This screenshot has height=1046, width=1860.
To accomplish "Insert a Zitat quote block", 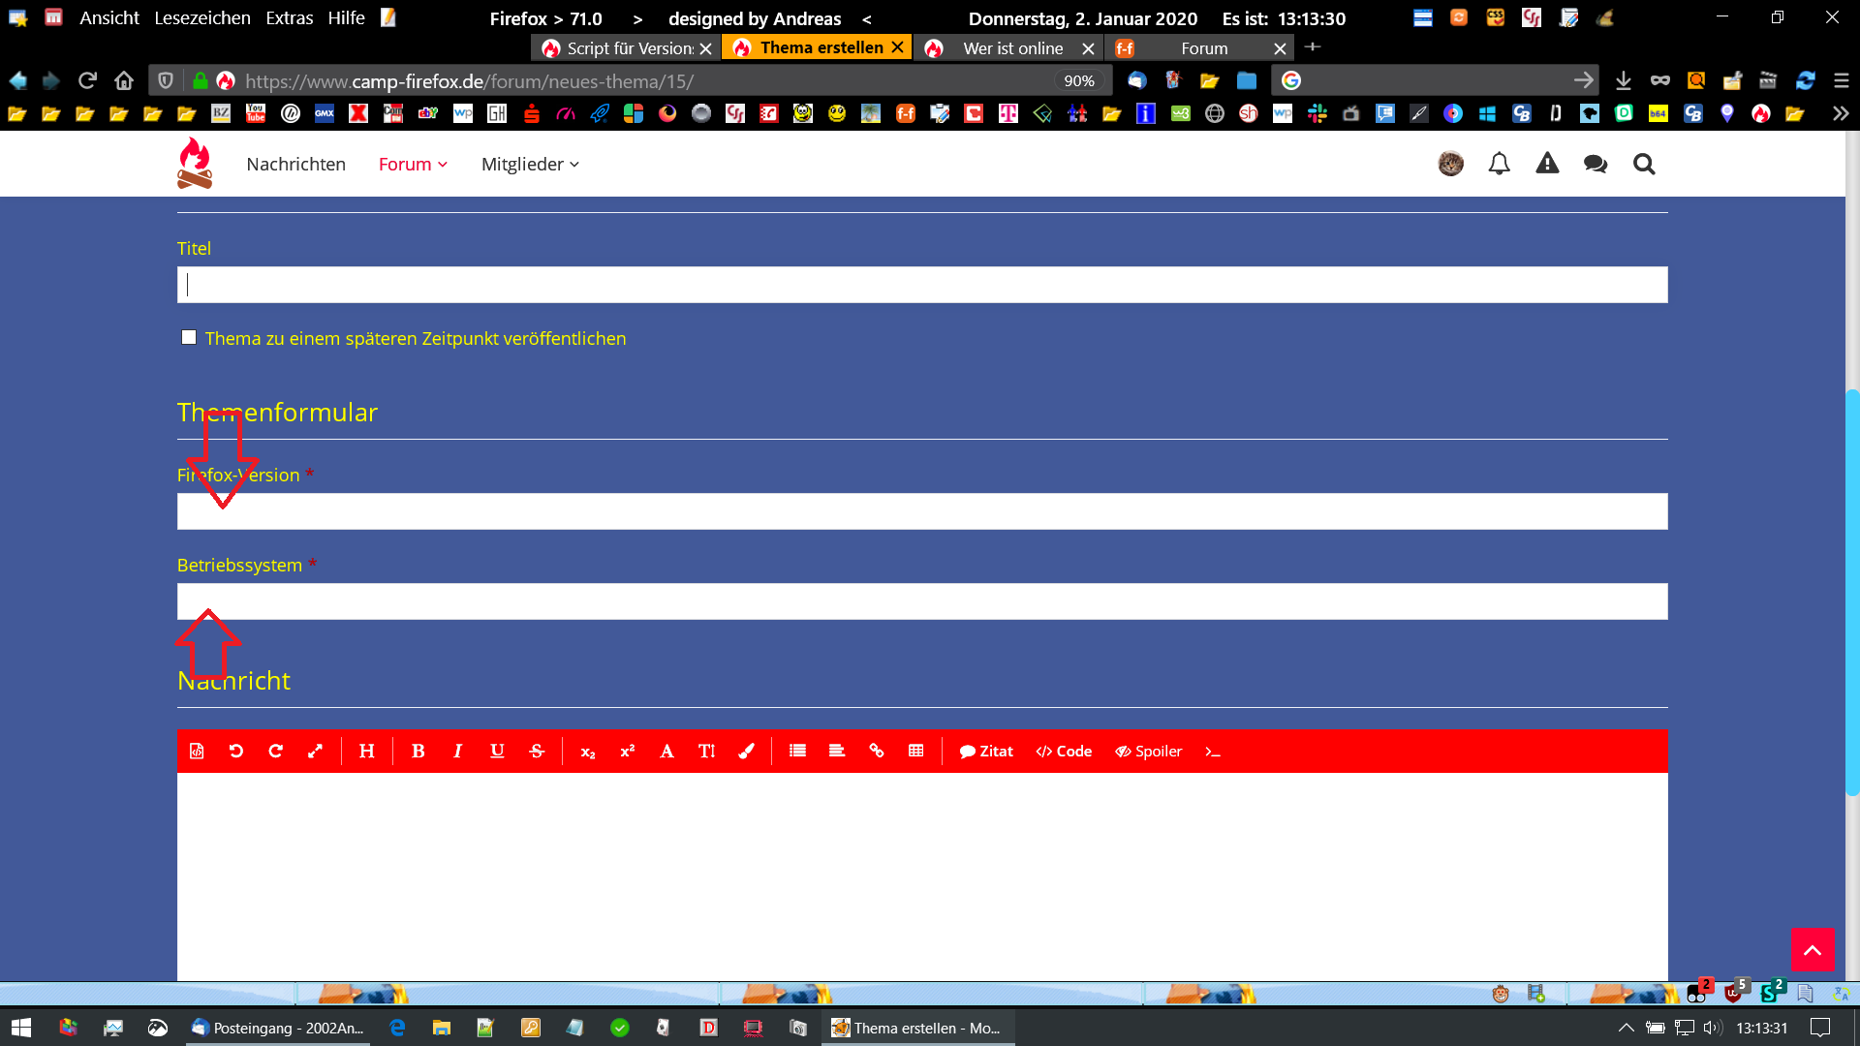I will pyautogui.click(x=985, y=752).
